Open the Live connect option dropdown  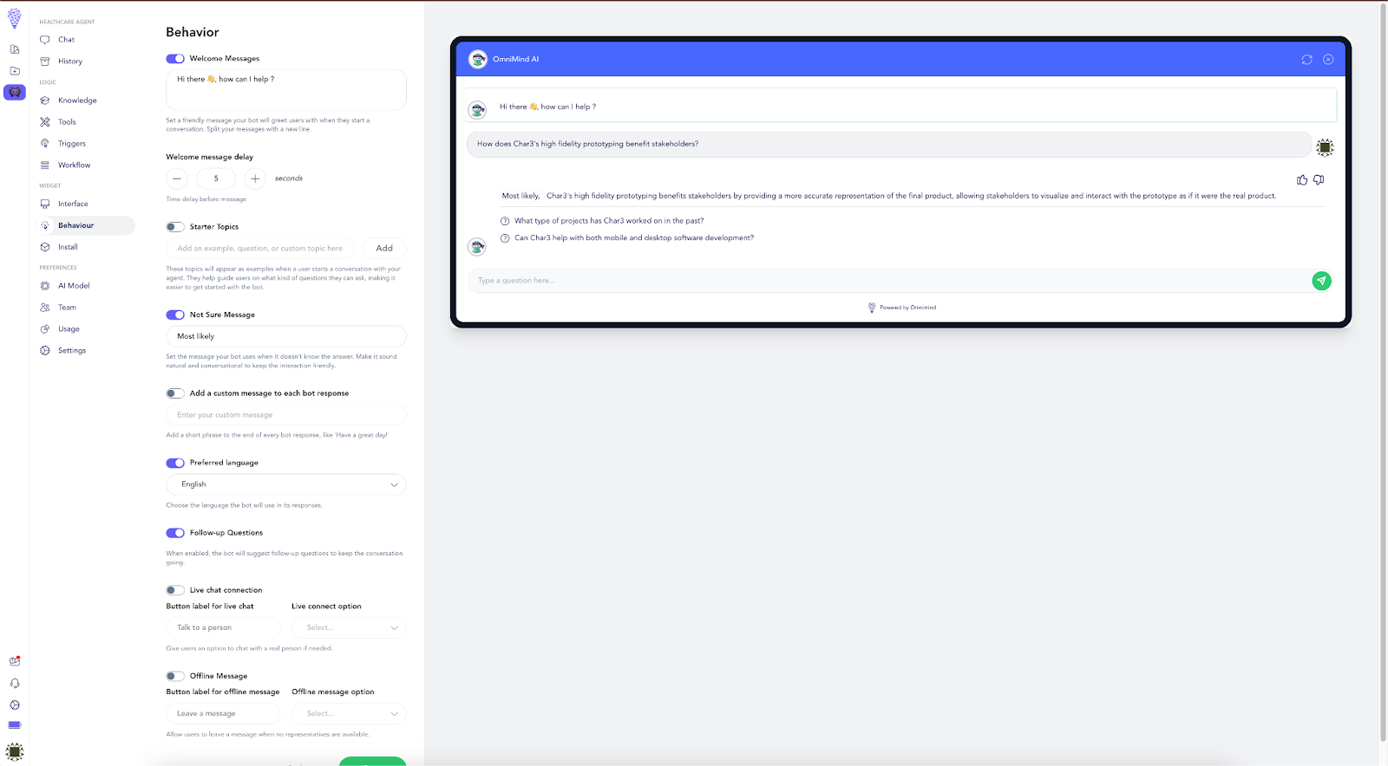[x=349, y=627]
